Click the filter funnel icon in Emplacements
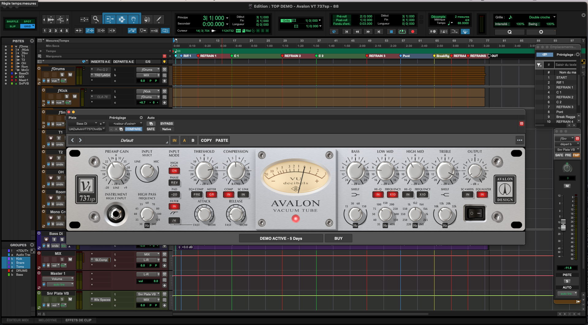The width and height of the screenshot is (588, 325). tap(539, 65)
